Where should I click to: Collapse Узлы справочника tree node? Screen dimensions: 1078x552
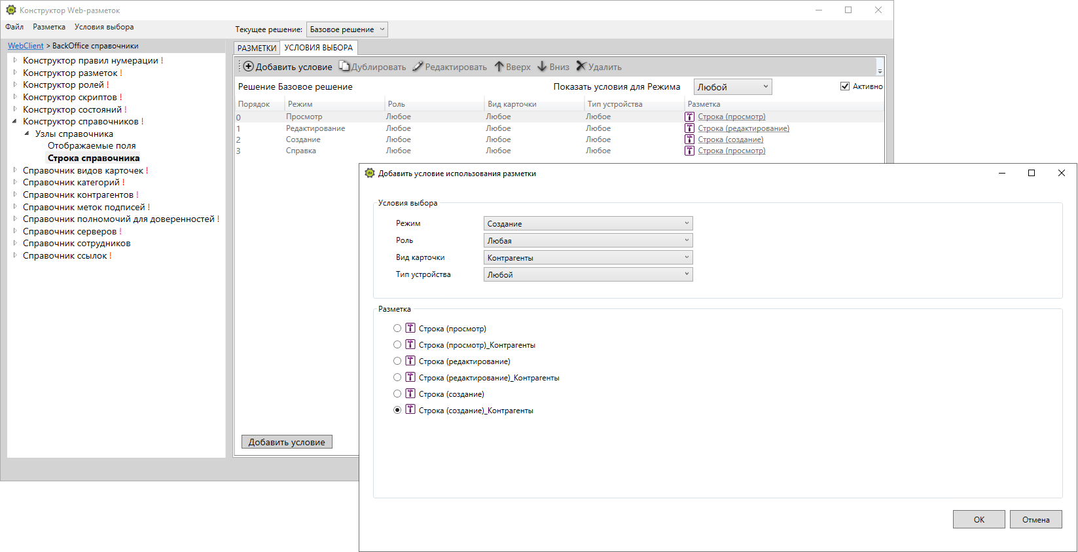pyautogui.click(x=27, y=134)
